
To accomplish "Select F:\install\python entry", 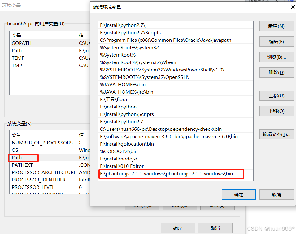I will (x=176, y=107).
